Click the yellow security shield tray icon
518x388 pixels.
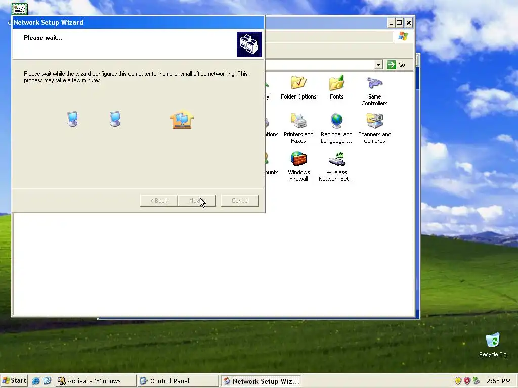tap(458, 381)
